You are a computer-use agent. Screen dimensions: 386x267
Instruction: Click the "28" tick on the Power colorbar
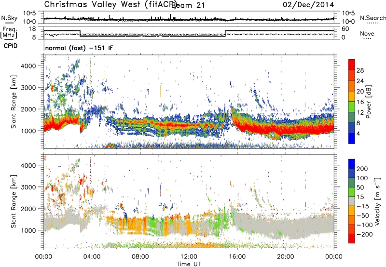[x=360, y=70]
